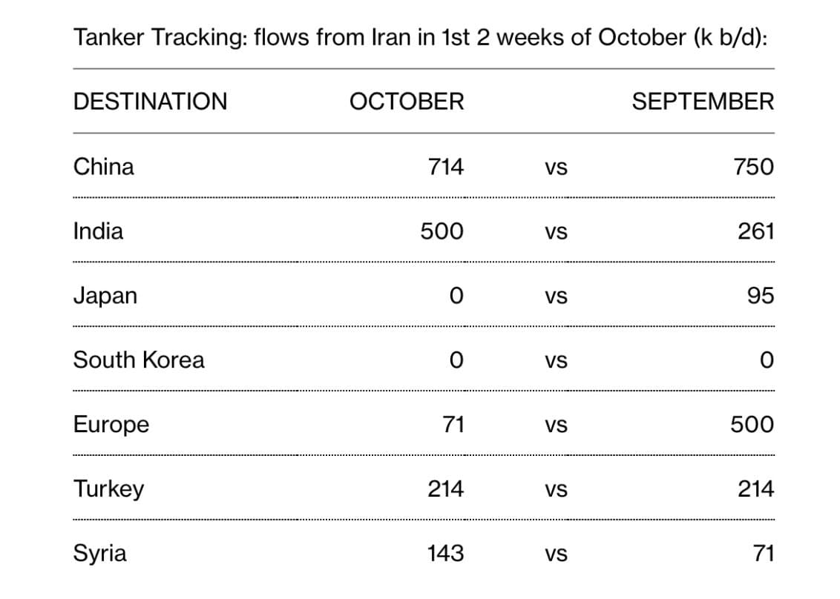Screen dimensions: 840x599
Task: Select the Syria destination label
Action: [x=99, y=554]
